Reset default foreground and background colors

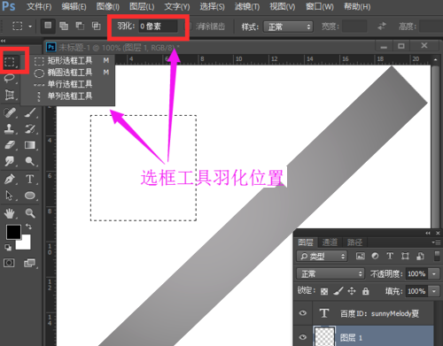[8, 248]
